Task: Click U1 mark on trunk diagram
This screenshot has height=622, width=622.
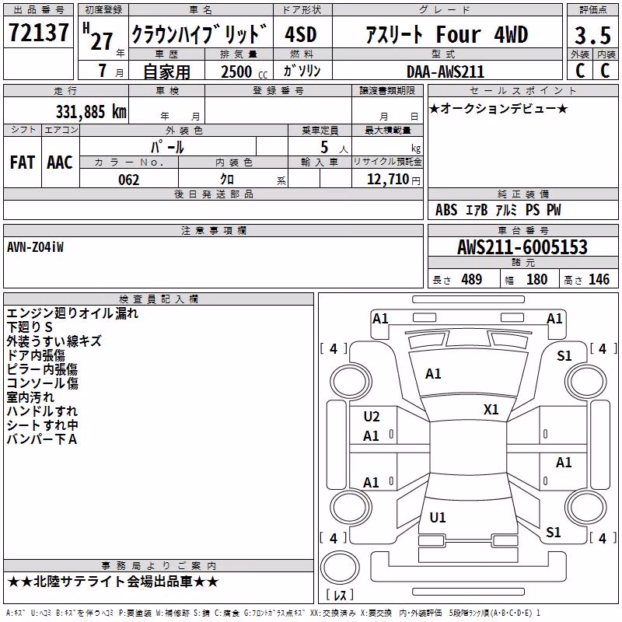Action: [x=438, y=518]
